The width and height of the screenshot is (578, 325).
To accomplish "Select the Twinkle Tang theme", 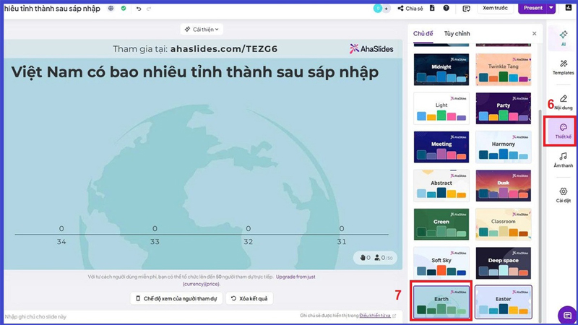I will 503,69.
